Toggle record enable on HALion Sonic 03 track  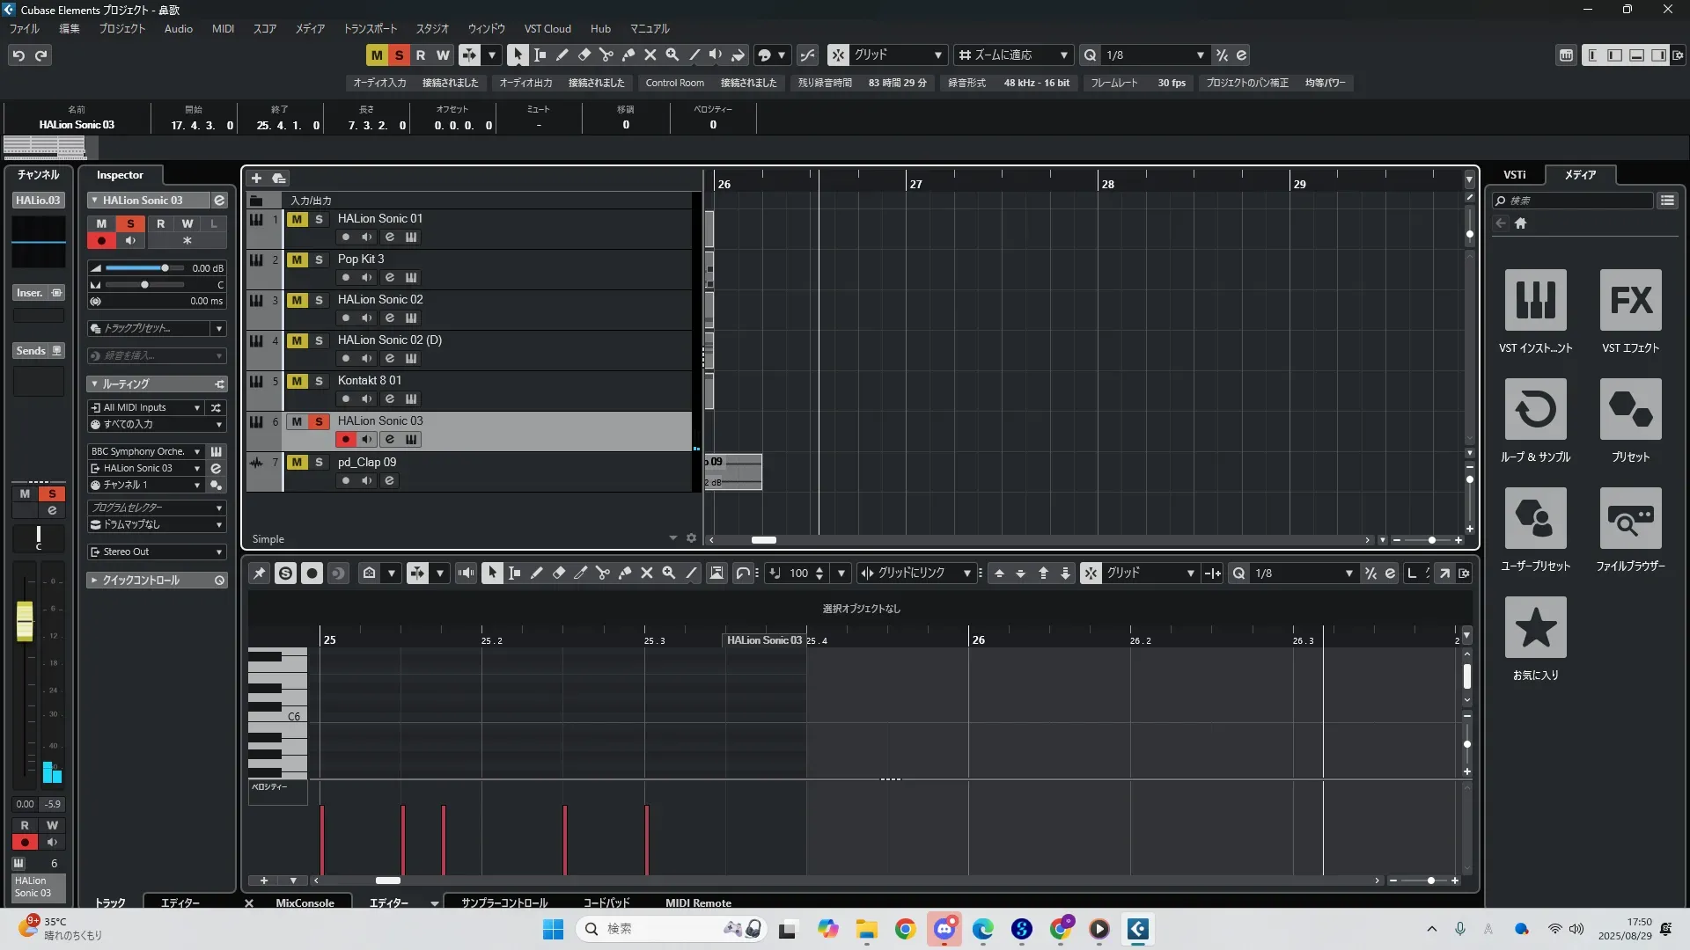pos(346,439)
